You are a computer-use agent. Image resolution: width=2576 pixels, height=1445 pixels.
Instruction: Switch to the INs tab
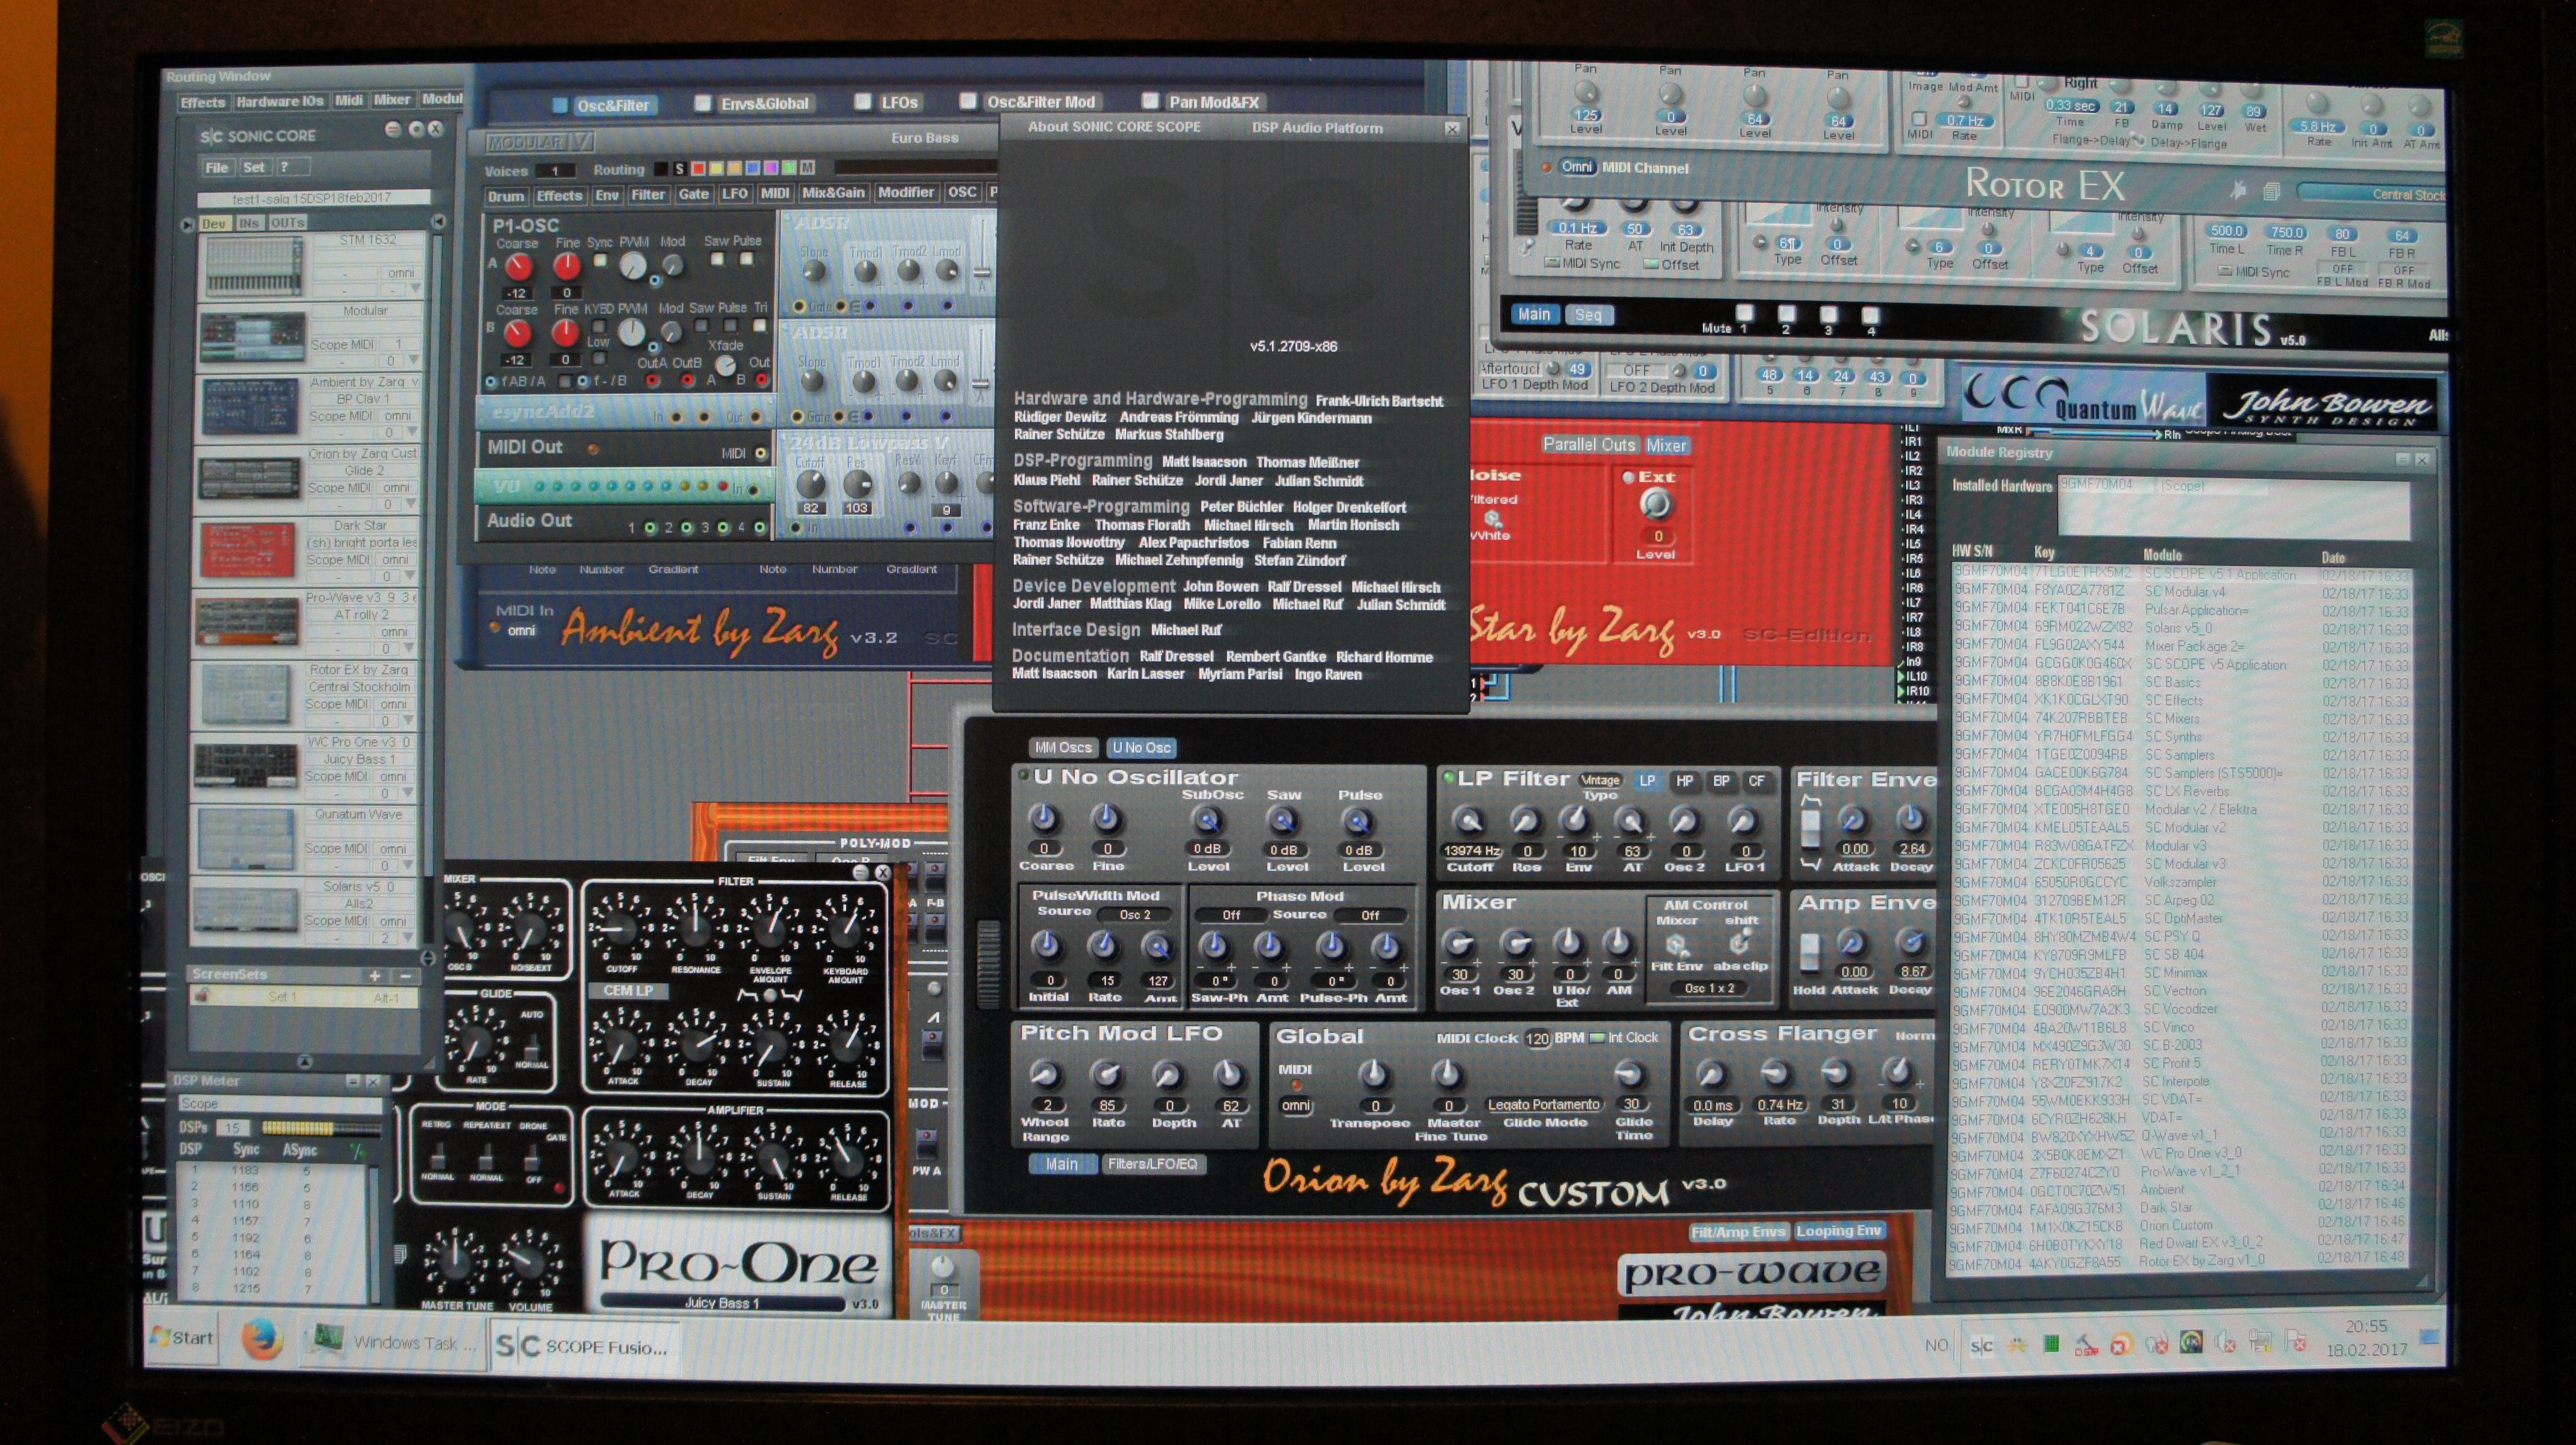pyautogui.click(x=250, y=223)
